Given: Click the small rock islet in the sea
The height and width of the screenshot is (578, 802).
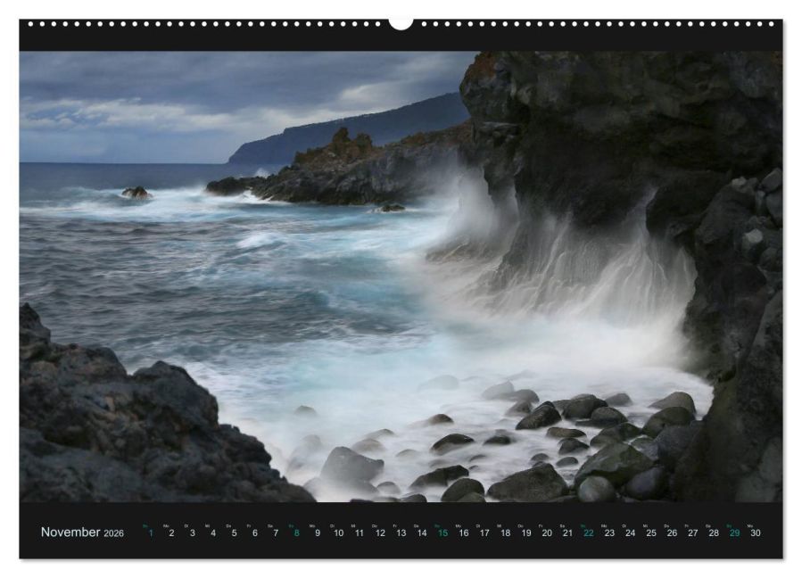Looking at the screenshot, I should [136, 193].
